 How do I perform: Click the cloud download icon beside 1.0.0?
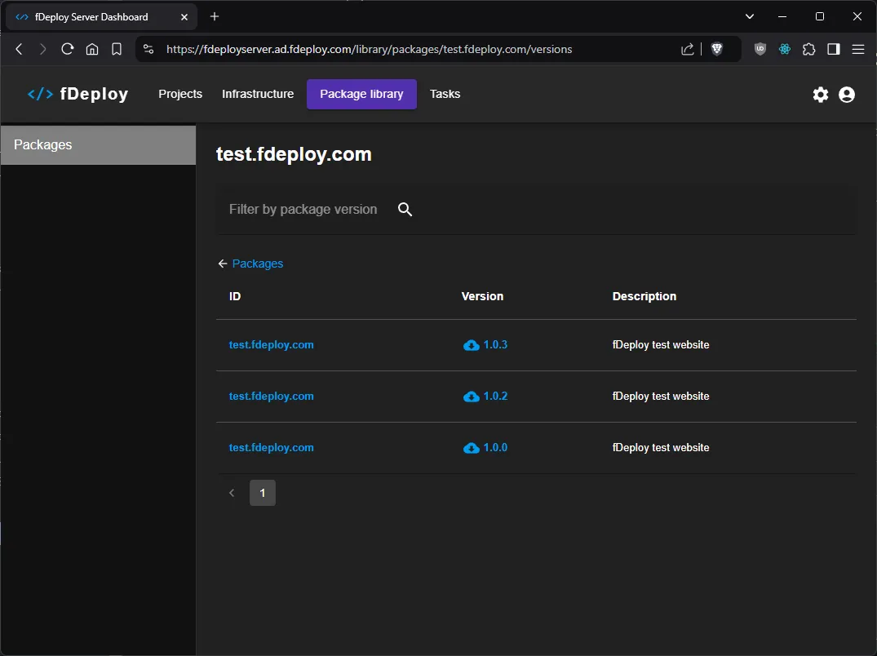471,447
